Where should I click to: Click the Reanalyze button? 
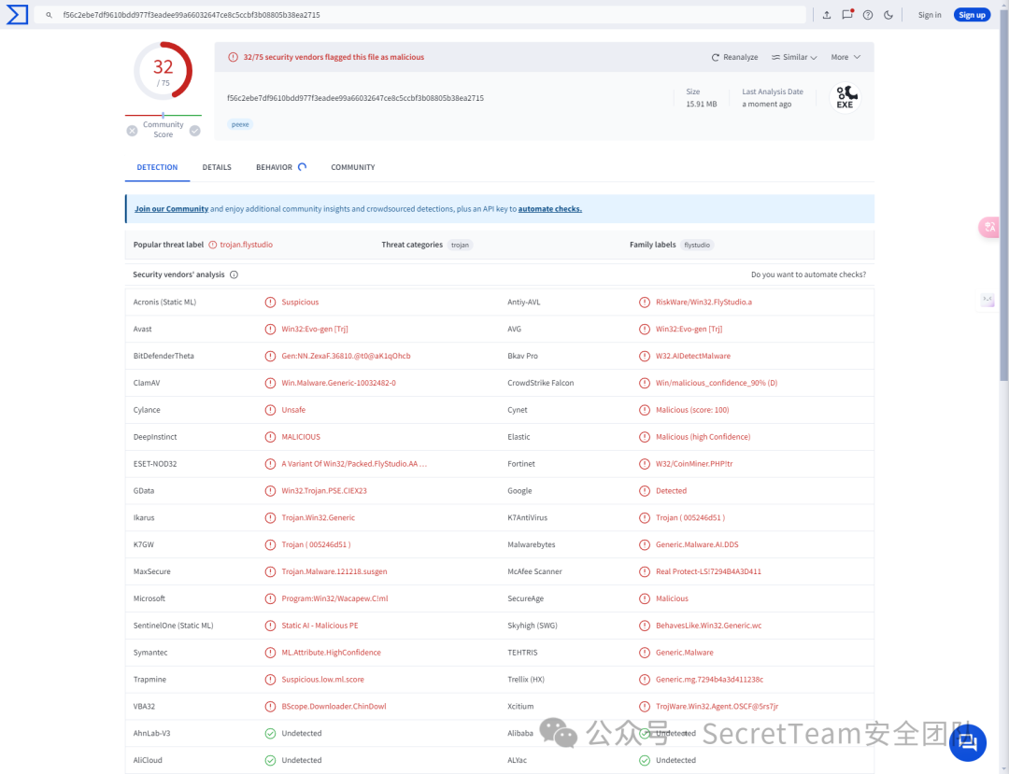734,57
